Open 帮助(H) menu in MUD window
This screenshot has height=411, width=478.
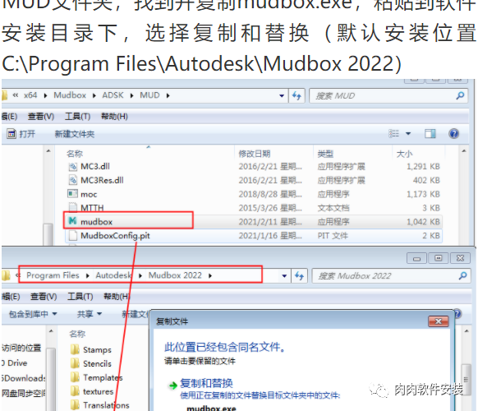tap(114, 117)
